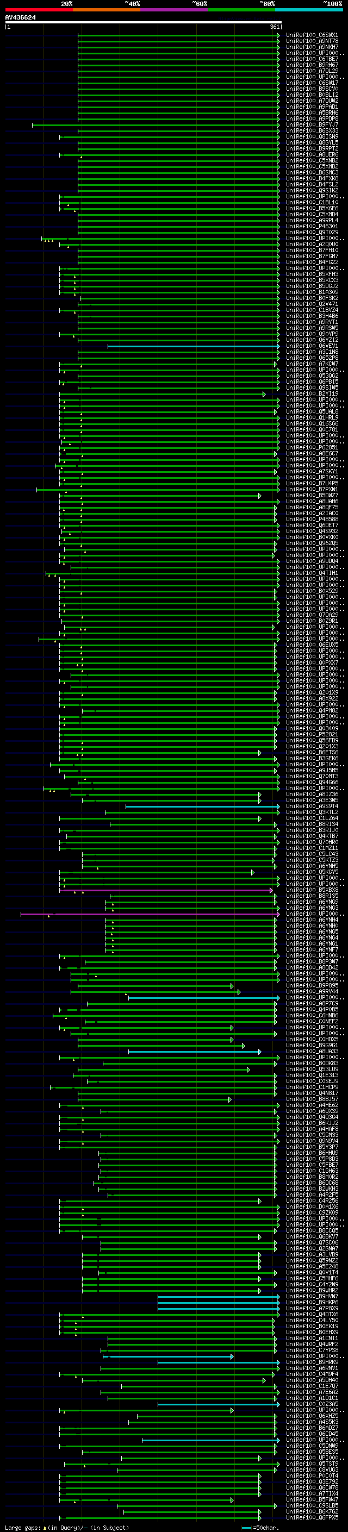Image resolution: width=348 pixels, height=1532 pixels.
Task: Select the UniRef100_P46301 label
Action: click(312, 227)
